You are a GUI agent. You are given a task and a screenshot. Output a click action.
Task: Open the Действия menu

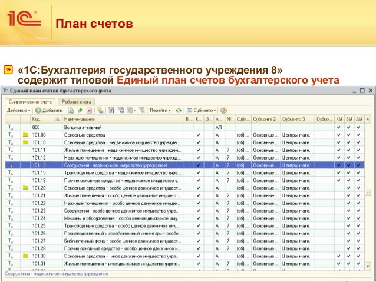18,111
